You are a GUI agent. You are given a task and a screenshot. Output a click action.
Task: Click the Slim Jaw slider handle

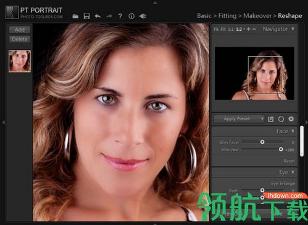pyautogui.click(x=281, y=149)
